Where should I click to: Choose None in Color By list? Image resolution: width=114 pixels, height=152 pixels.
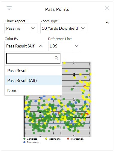point(33,90)
